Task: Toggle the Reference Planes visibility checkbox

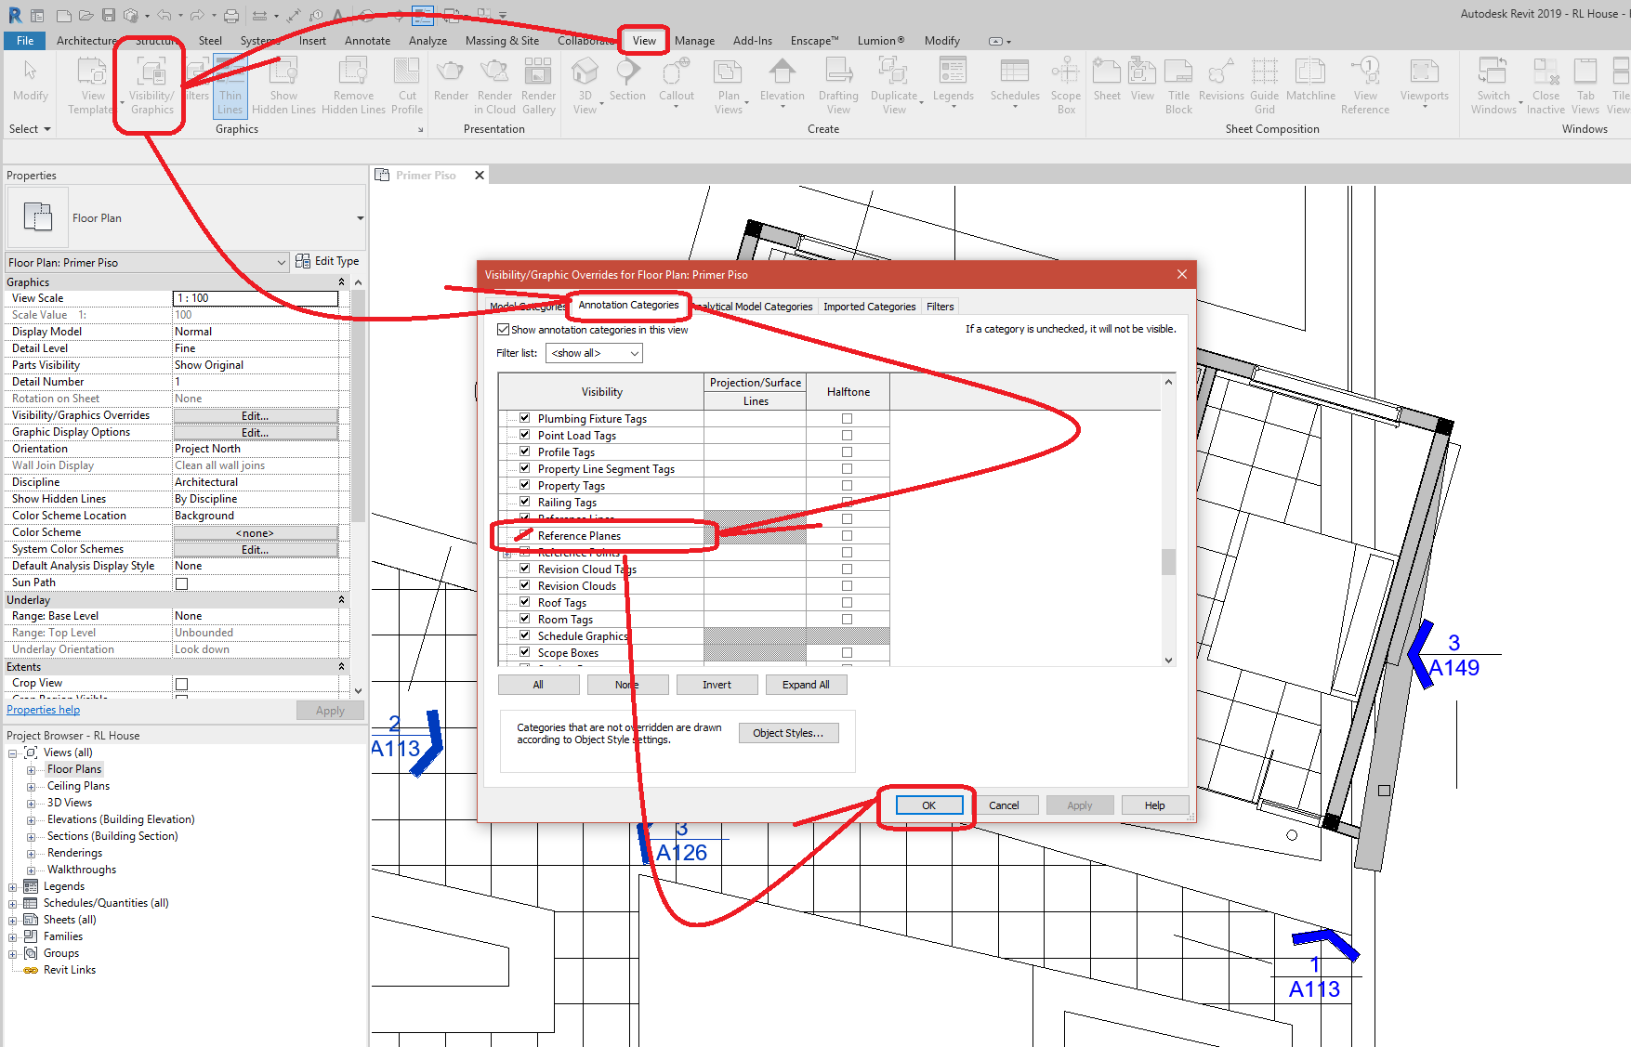Action: (x=524, y=535)
